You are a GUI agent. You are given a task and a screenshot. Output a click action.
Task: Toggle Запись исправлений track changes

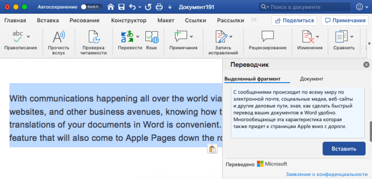pyautogui.click(x=221, y=37)
